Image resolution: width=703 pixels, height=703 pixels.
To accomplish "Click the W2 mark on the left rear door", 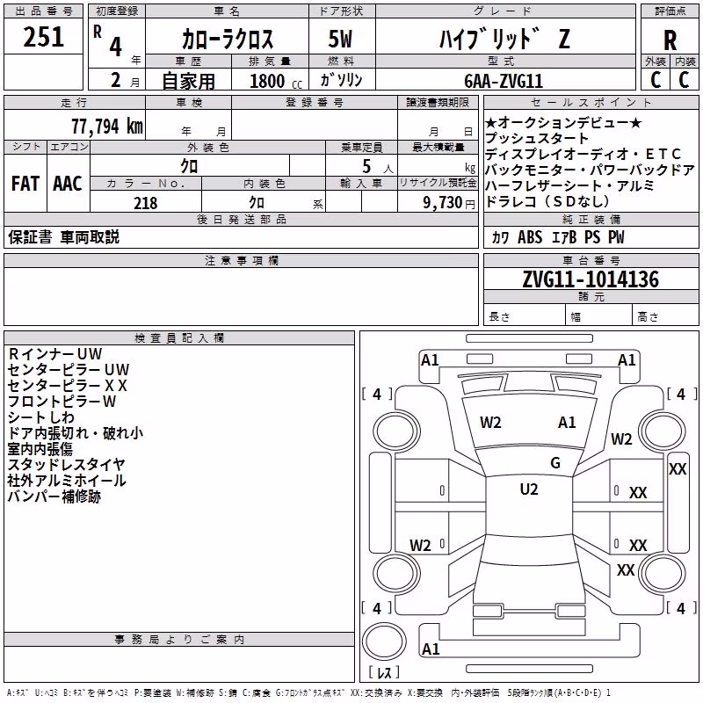I will [420, 545].
